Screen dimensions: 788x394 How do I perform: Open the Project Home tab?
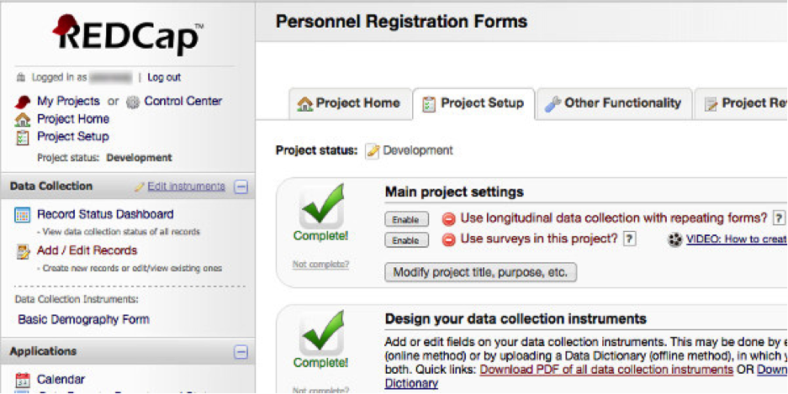(x=349, y=103)
